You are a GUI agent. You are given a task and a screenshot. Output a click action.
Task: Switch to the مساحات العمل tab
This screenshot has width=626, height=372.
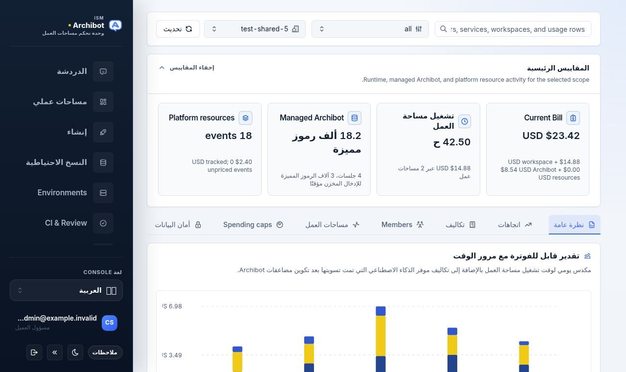click(333, 225)
